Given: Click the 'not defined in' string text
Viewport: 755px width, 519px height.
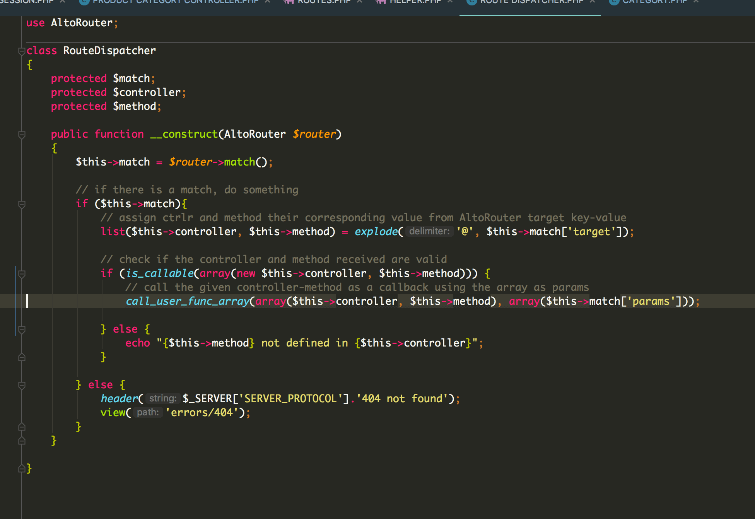Looking at the screenshot, I should coord(304,343).
